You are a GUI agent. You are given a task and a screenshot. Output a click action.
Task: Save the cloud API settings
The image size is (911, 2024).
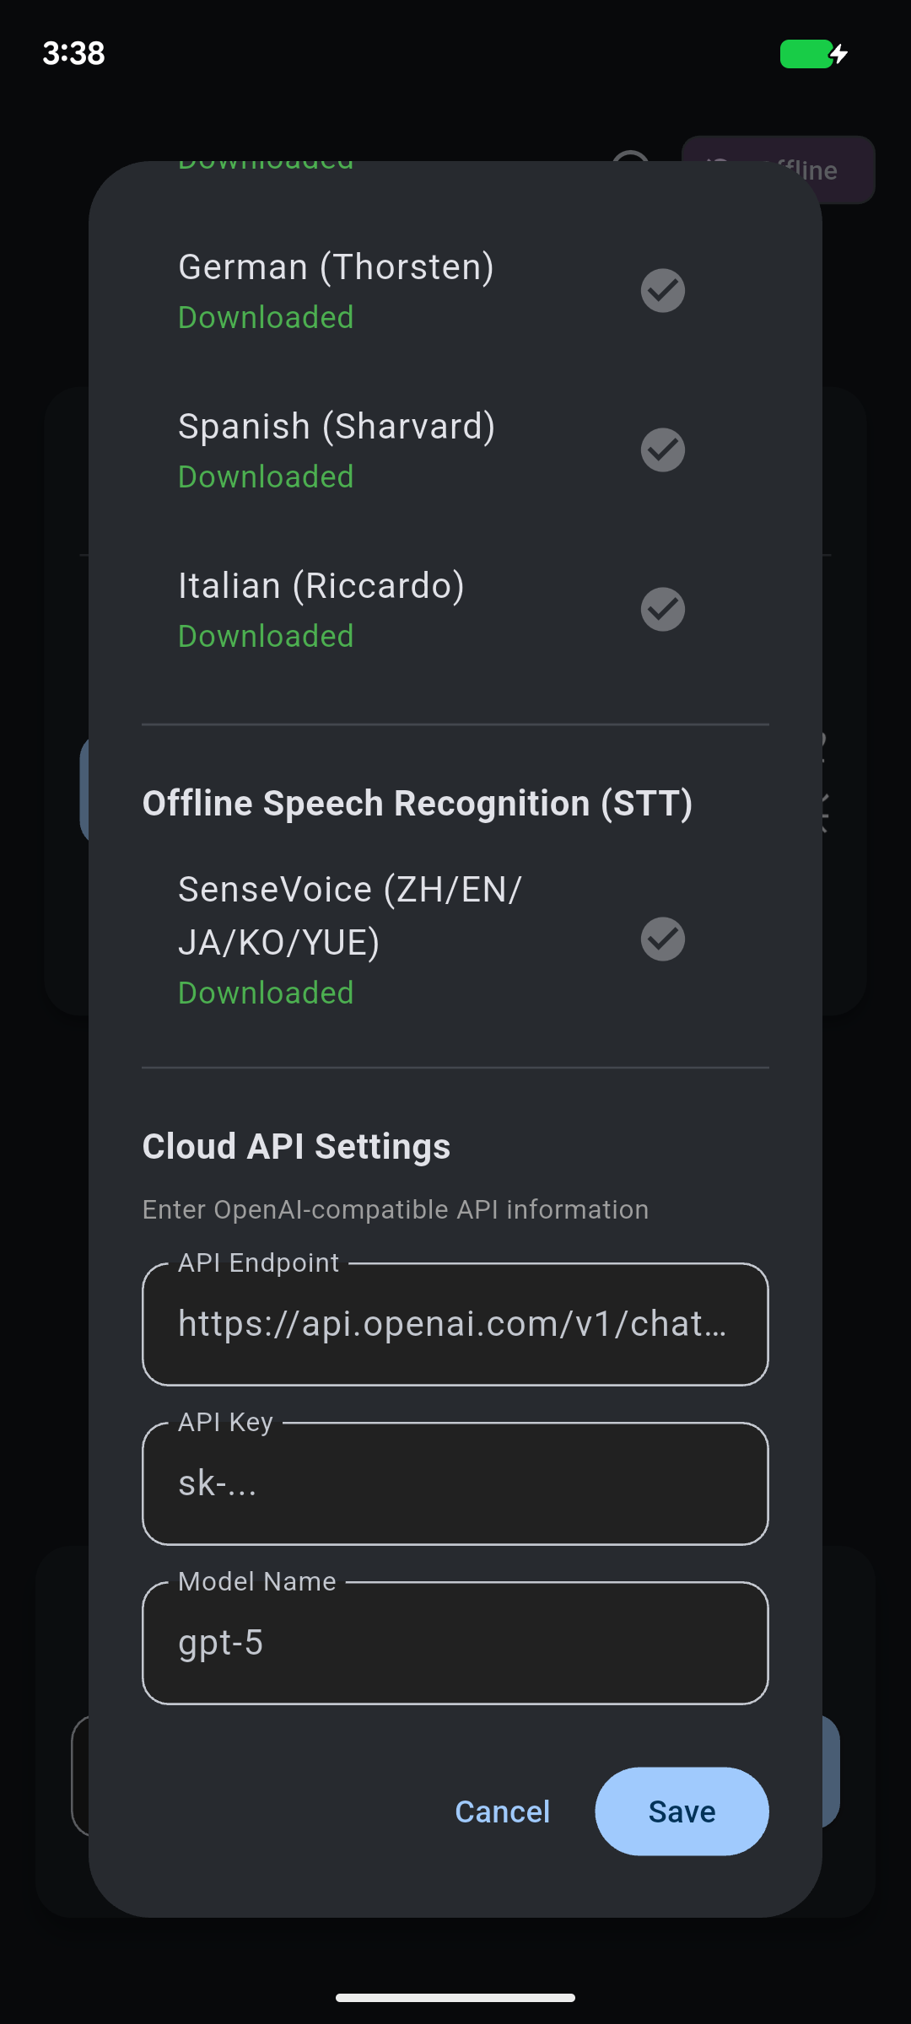pos(682,1811)
